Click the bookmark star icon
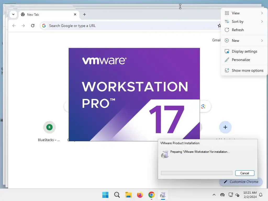This screenshot has height=201, width=268. (x=219, y=26)
